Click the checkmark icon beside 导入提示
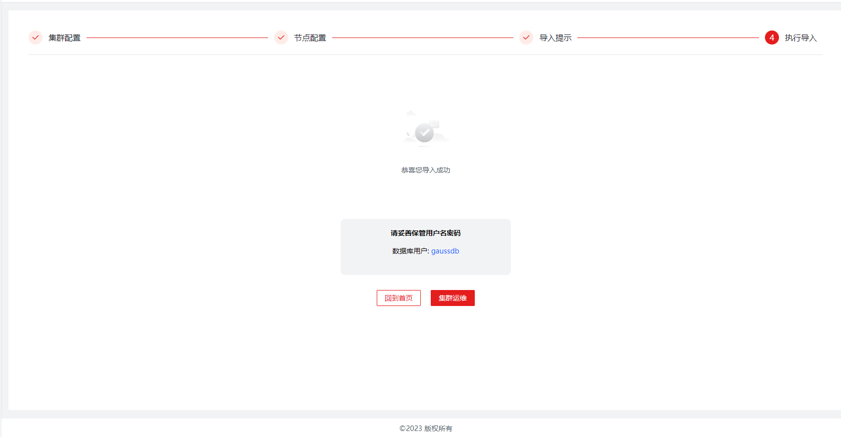 click(x=526, y=37)
